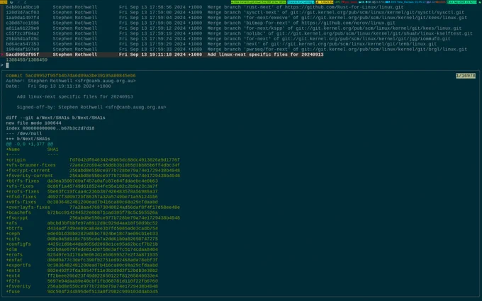482x301 pixels.
Task: Select commit 29bb5d1afd9c merging iommufd for-next
Action: (x=228, y=39)
